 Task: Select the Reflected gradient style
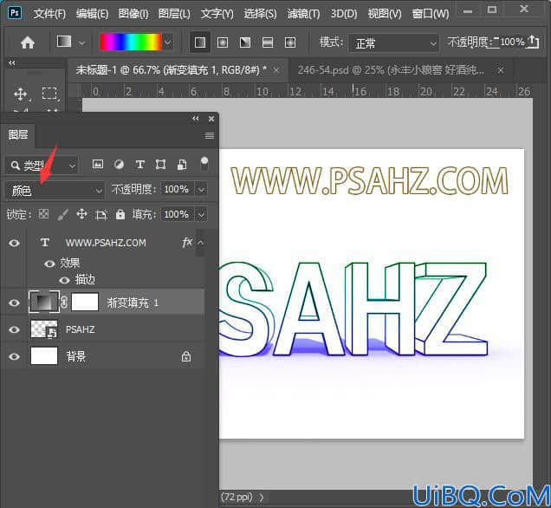pyautogui.click(x=268, y=42)
